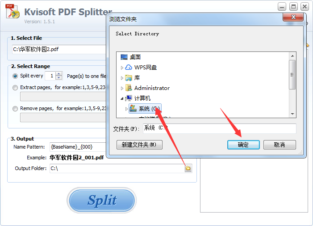
Task: Select the Administrator user folder icon
Action: 129,88
